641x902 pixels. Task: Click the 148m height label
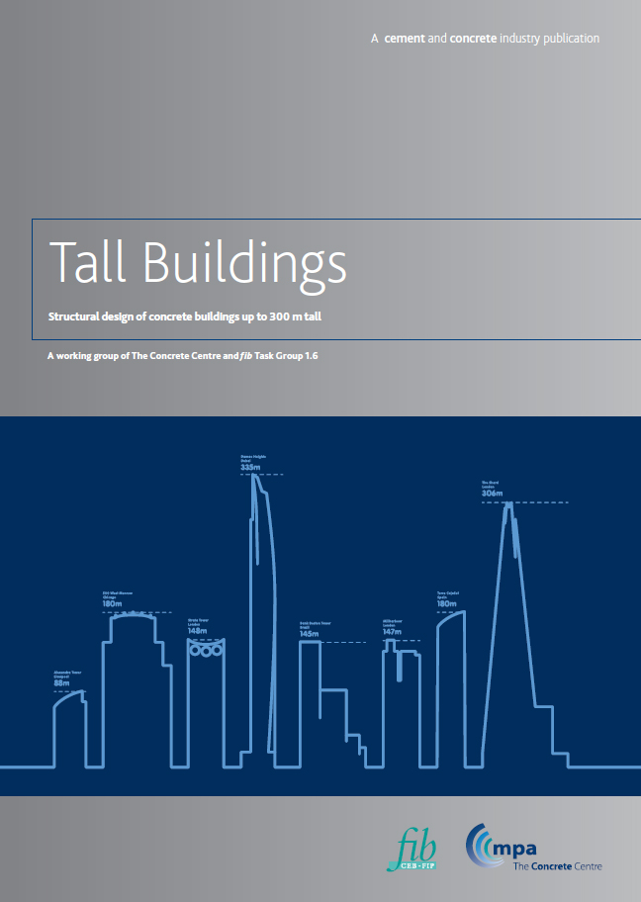(x=197, y=631)
